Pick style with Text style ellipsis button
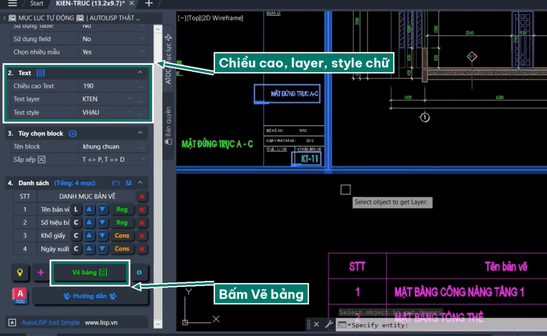547x336 pixels. tap(141, 113)
